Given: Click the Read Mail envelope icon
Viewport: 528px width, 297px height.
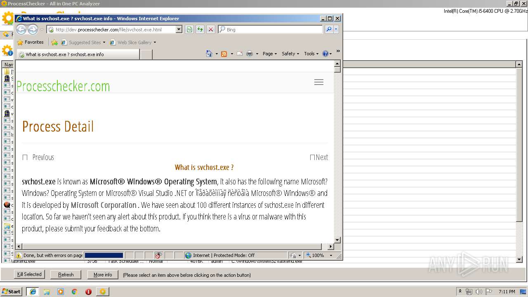Looking at the screenshot, I should (x=240, y=54).
